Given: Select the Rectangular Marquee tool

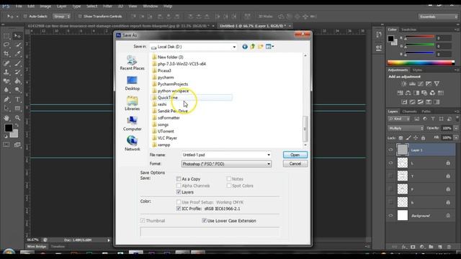Looking at the screenshot, I should [x=6, y=36].
